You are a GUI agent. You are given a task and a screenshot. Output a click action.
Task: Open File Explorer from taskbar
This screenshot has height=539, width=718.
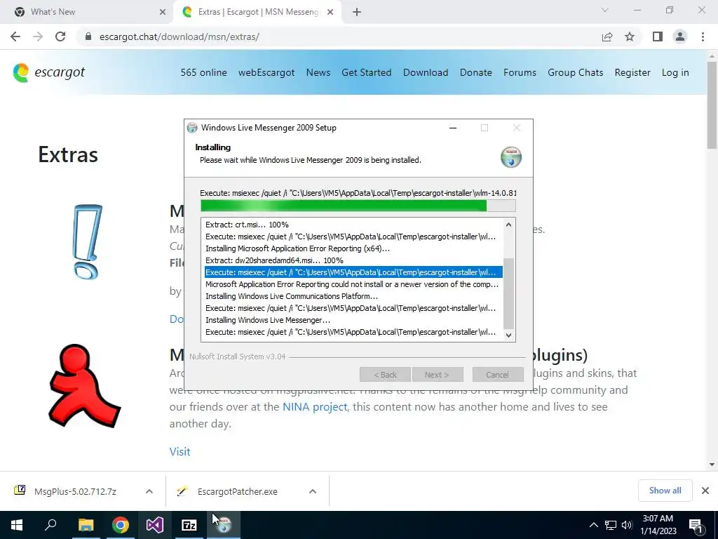pyautogui.click(x=86, y=525)
